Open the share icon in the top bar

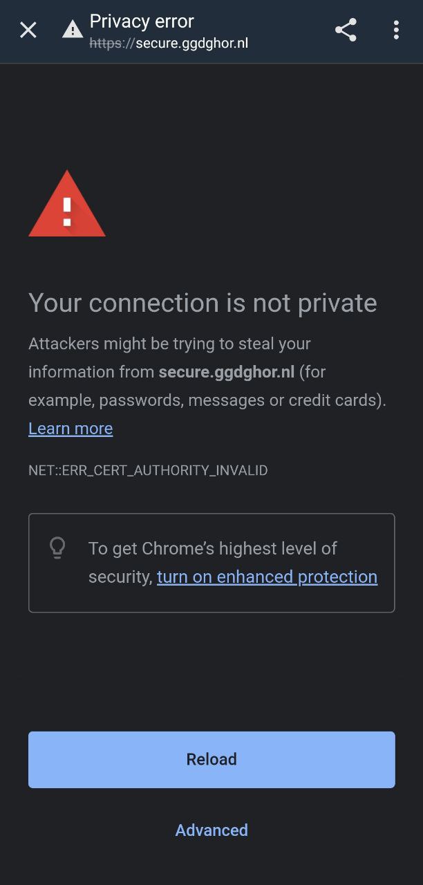[x=346, y=30]
